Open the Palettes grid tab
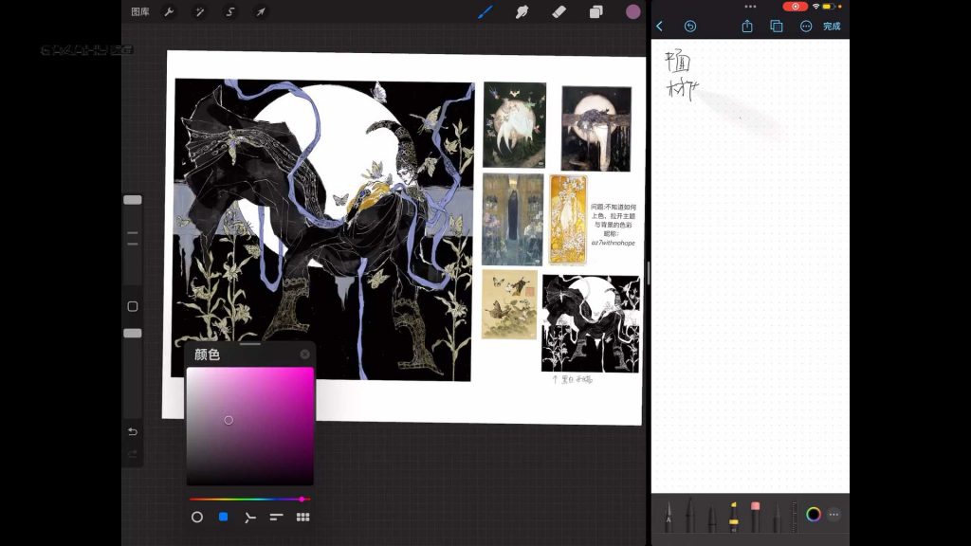 tap(303, 517)
